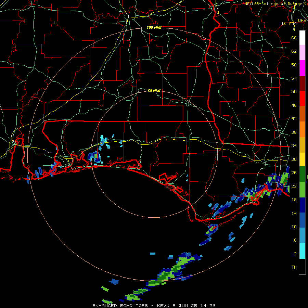Click the "10" value on the scale
Viewport: 308px width, 308px height.
(x=294, y=227)
